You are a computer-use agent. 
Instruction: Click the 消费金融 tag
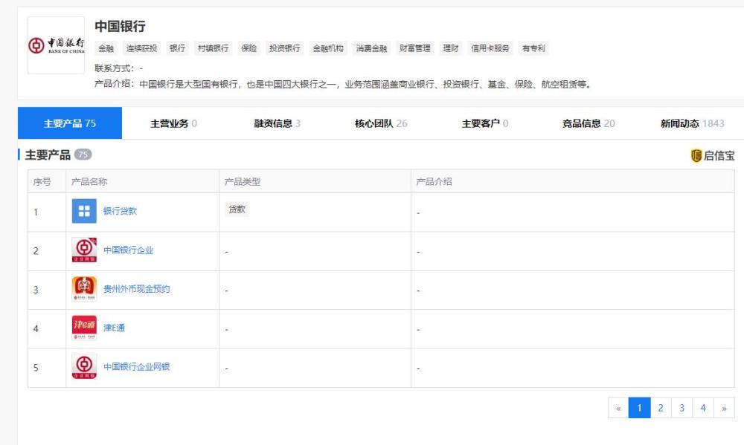[x=371, y=48]
